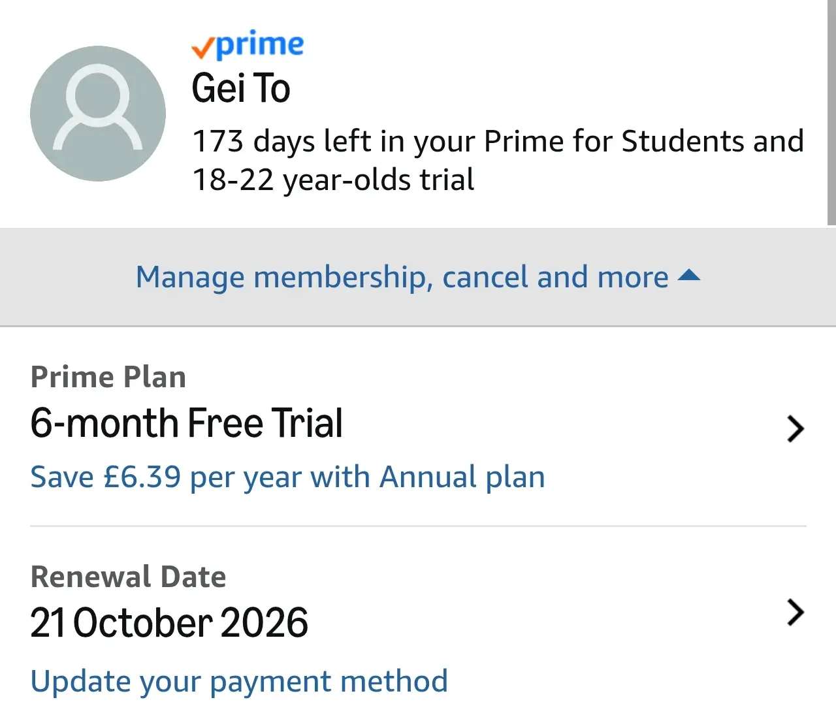This screenshot has height=719, width=836.
Task: Click the vertical scrollbar on right edge
Action: tap(831, 112)
